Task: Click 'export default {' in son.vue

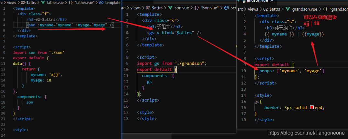Action: coord(157,70)
